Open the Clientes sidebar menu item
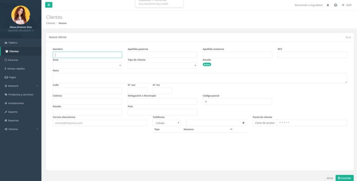 click(21, 52)
